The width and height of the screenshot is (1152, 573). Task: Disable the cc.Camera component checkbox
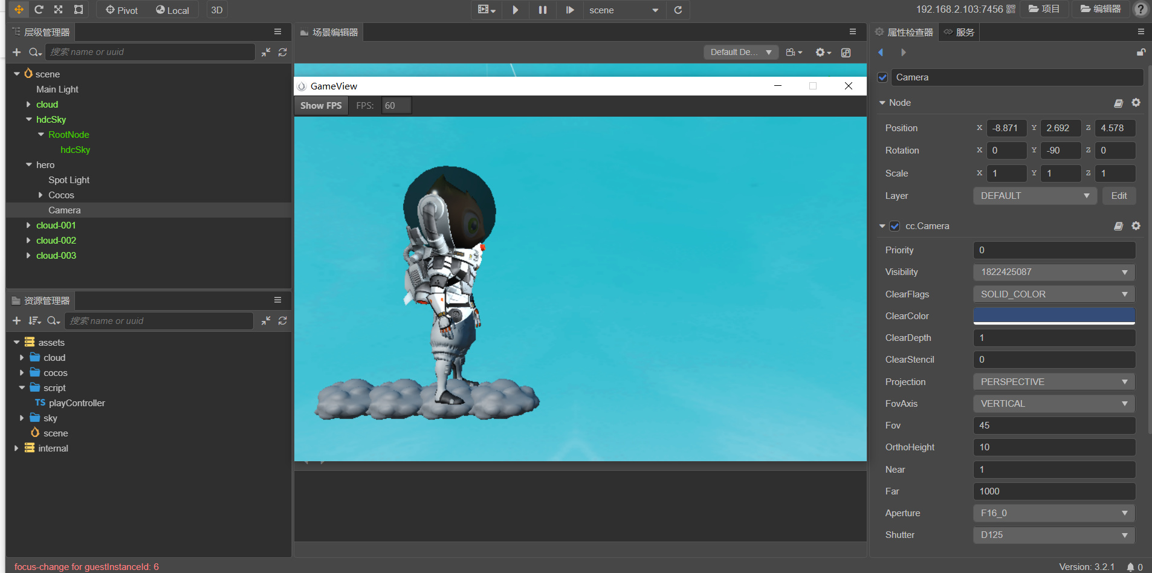tap(895, 226)
